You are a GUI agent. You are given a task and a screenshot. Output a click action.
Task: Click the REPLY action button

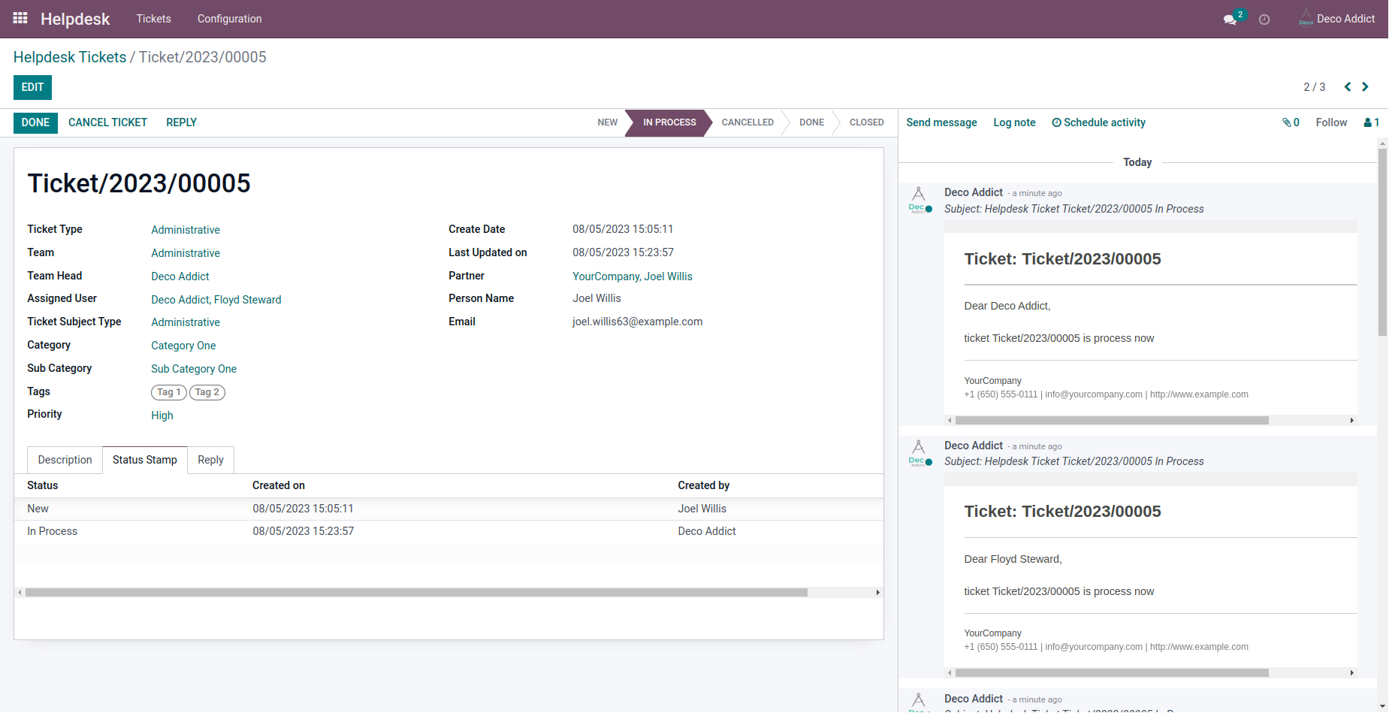(x=182, y=122)
